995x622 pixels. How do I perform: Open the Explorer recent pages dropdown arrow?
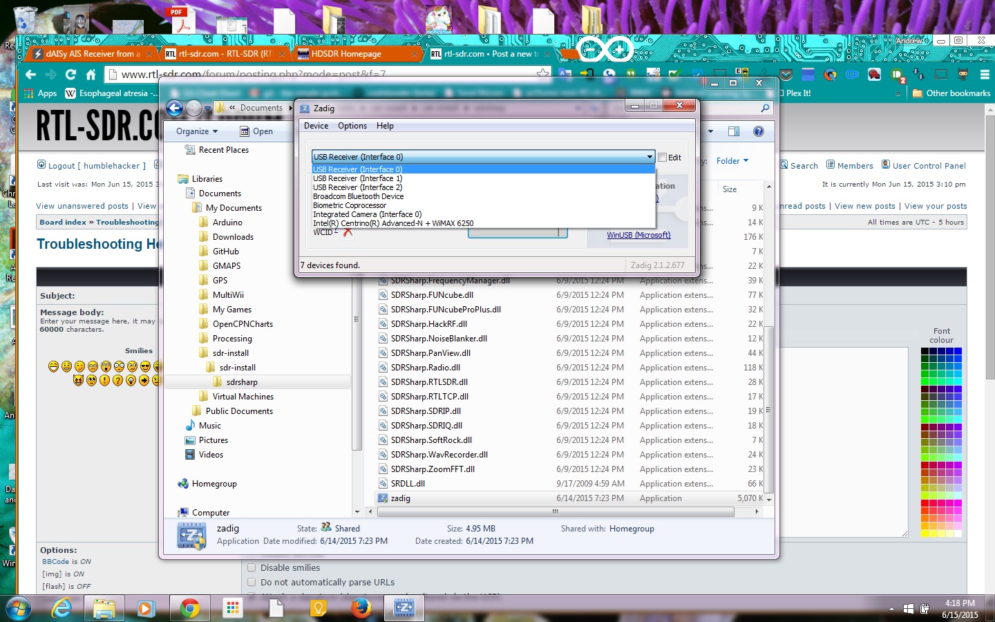(207, 109)
